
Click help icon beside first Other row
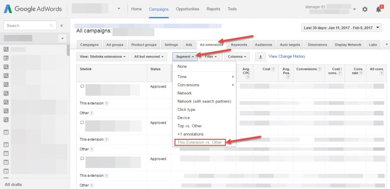click(91, 113)
